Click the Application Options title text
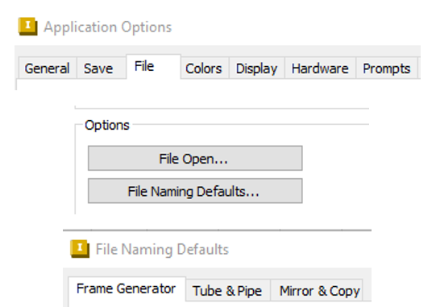This screenshot has height=307, width=436. (x=108, y=27)
